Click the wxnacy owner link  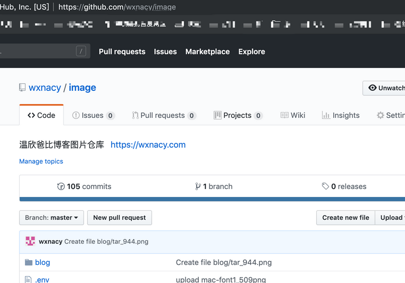(45, 88)
